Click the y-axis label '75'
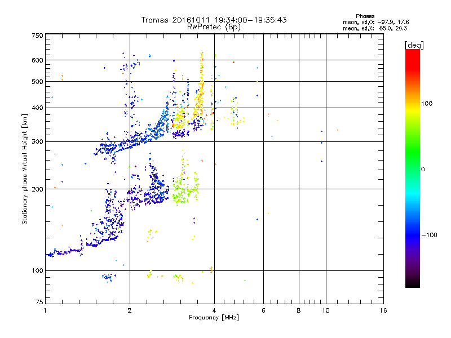451x338 pixels. tap(39, 302)
